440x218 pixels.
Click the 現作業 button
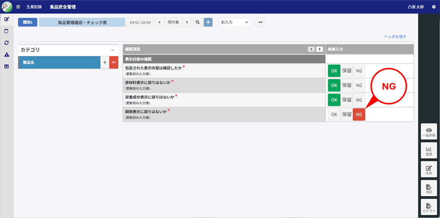pyautogui.click(x=173, y=22)
